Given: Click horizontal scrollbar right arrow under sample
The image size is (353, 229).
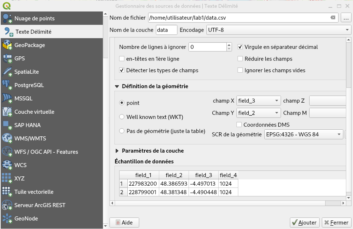Looking at the screenshot, I should [x=343, y=203].
